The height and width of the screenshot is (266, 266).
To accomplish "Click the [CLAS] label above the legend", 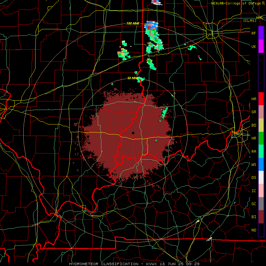I will coord(250,20).
